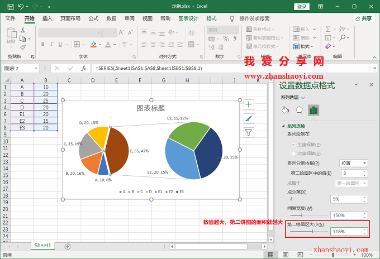Click the Undo arrow icon
Viewport: 380px width, 259px height.
coord(21,7)
